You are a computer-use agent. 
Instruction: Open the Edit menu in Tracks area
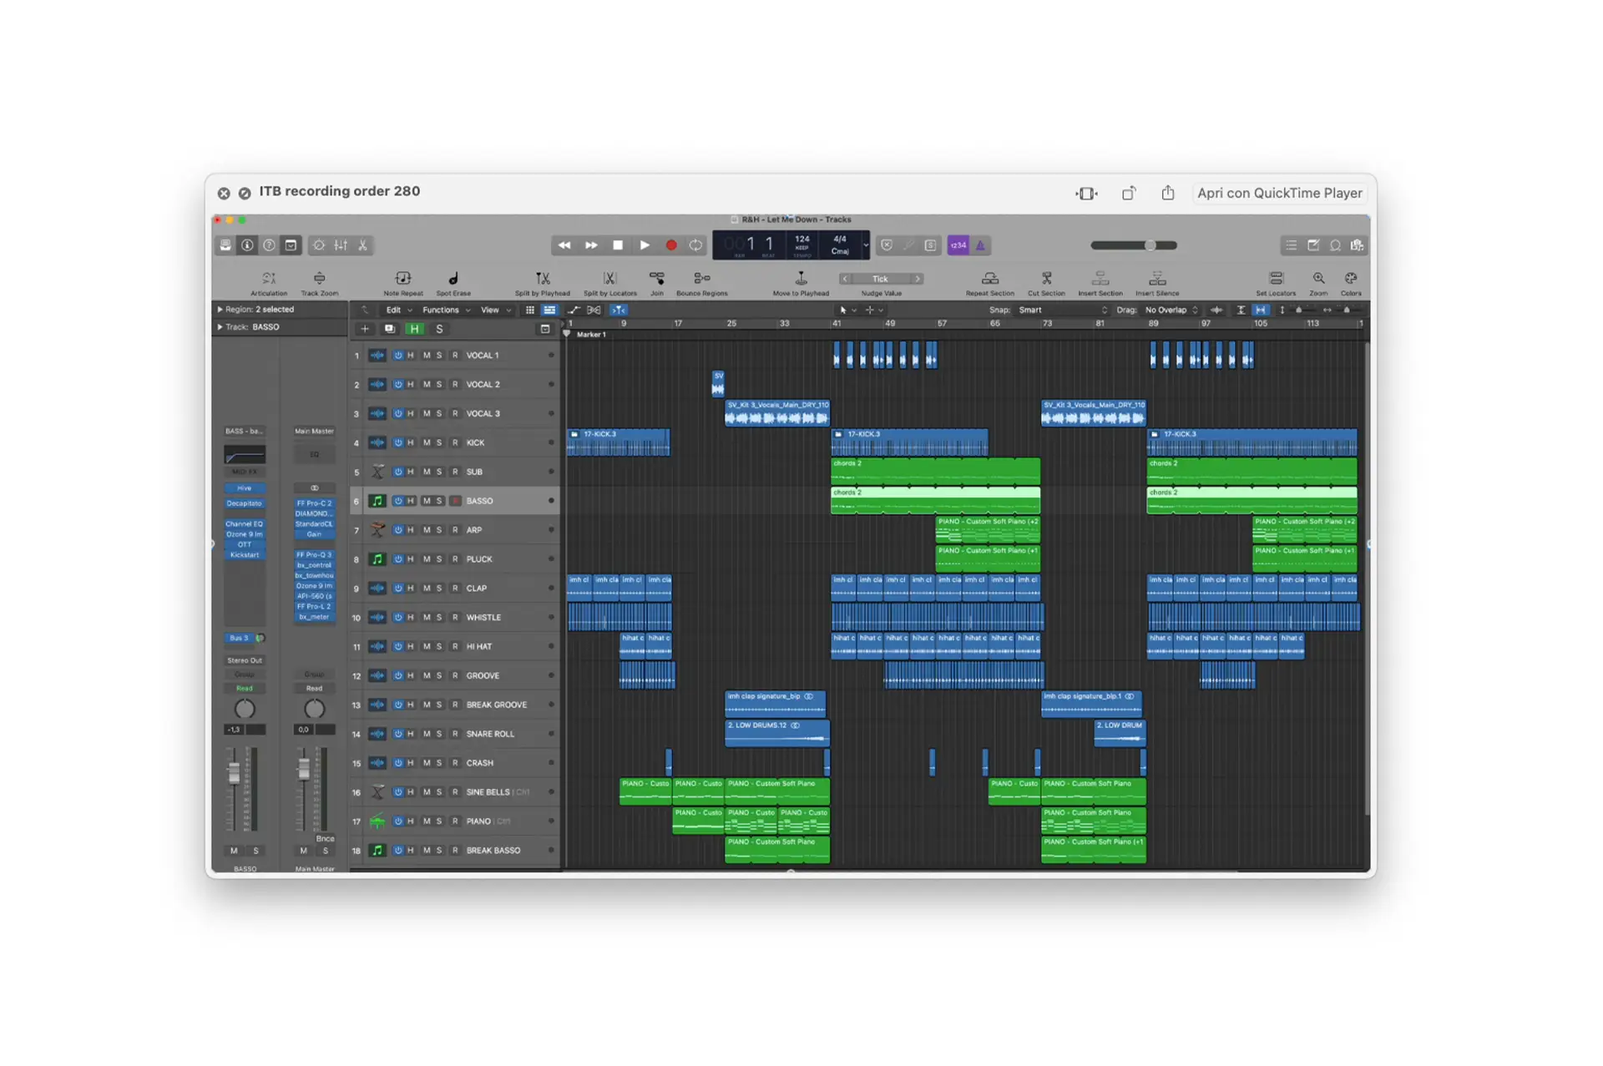click(x=398, y=311)
